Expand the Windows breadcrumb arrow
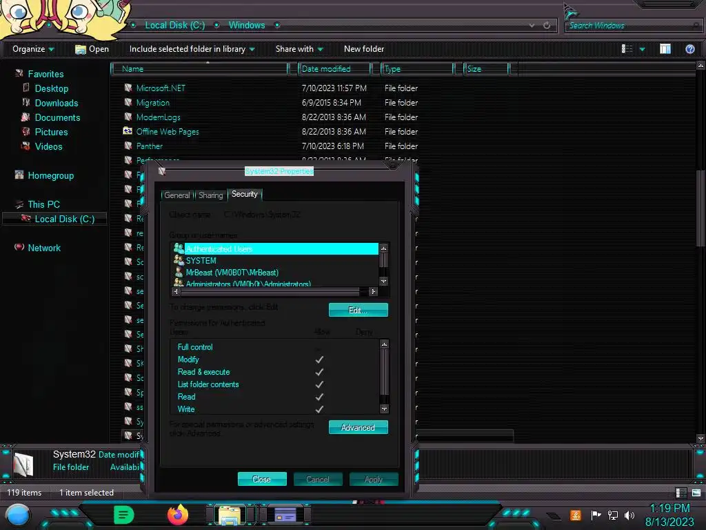706x530 pixels. (x=277, y=26)
